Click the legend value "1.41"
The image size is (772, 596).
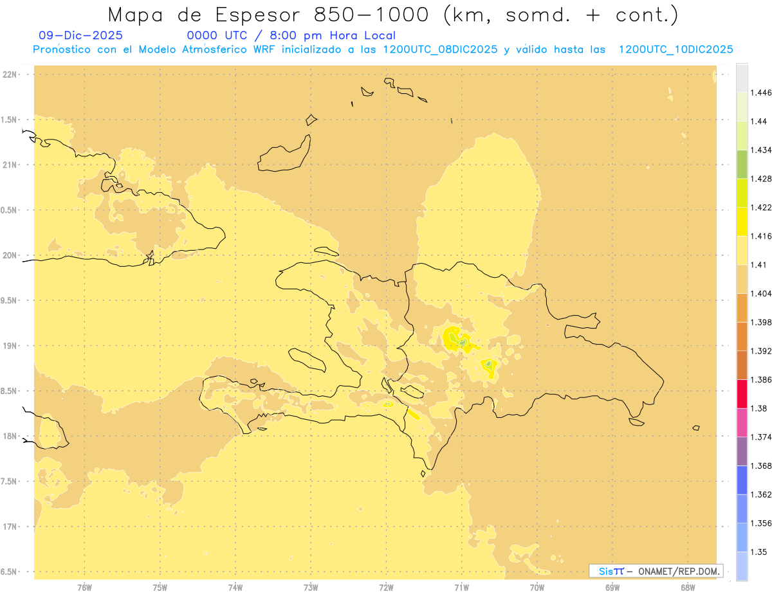pos(759,265)
